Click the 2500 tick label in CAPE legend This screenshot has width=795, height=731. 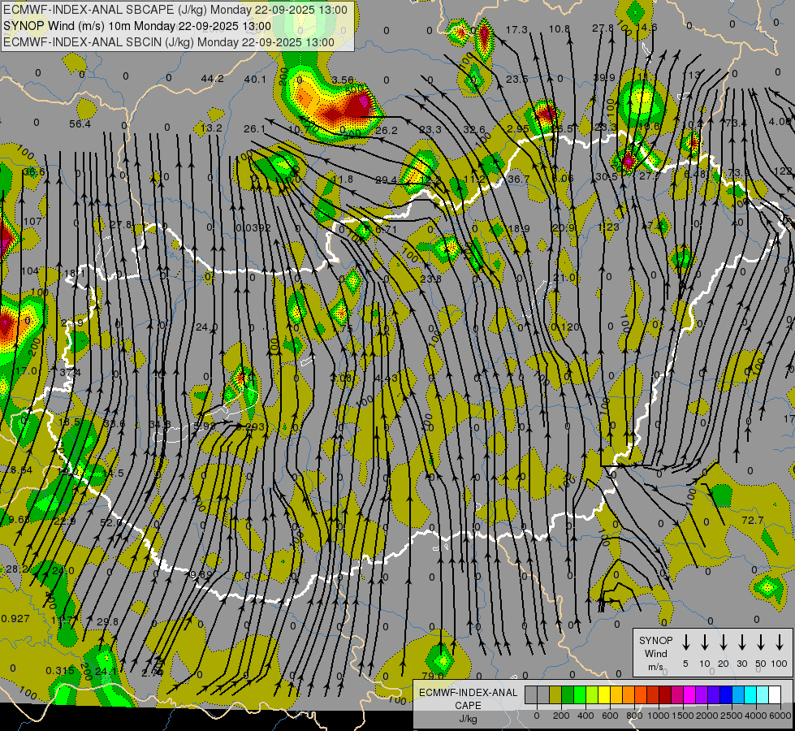point(732,716)
